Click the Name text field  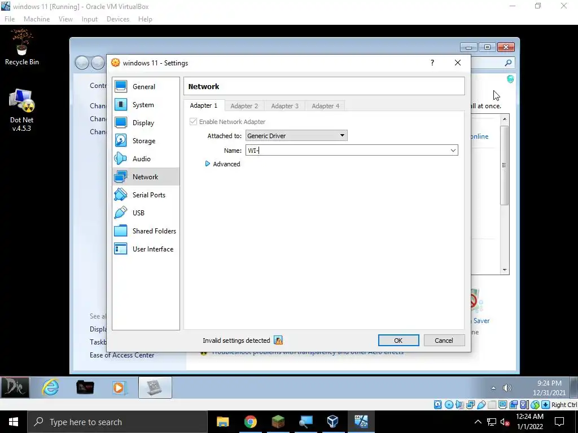click(347, 150)
